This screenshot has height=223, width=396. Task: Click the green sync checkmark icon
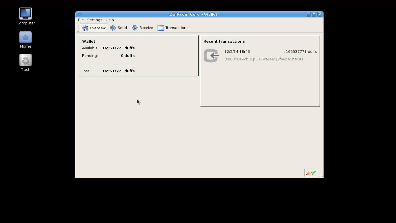point(314,173)
